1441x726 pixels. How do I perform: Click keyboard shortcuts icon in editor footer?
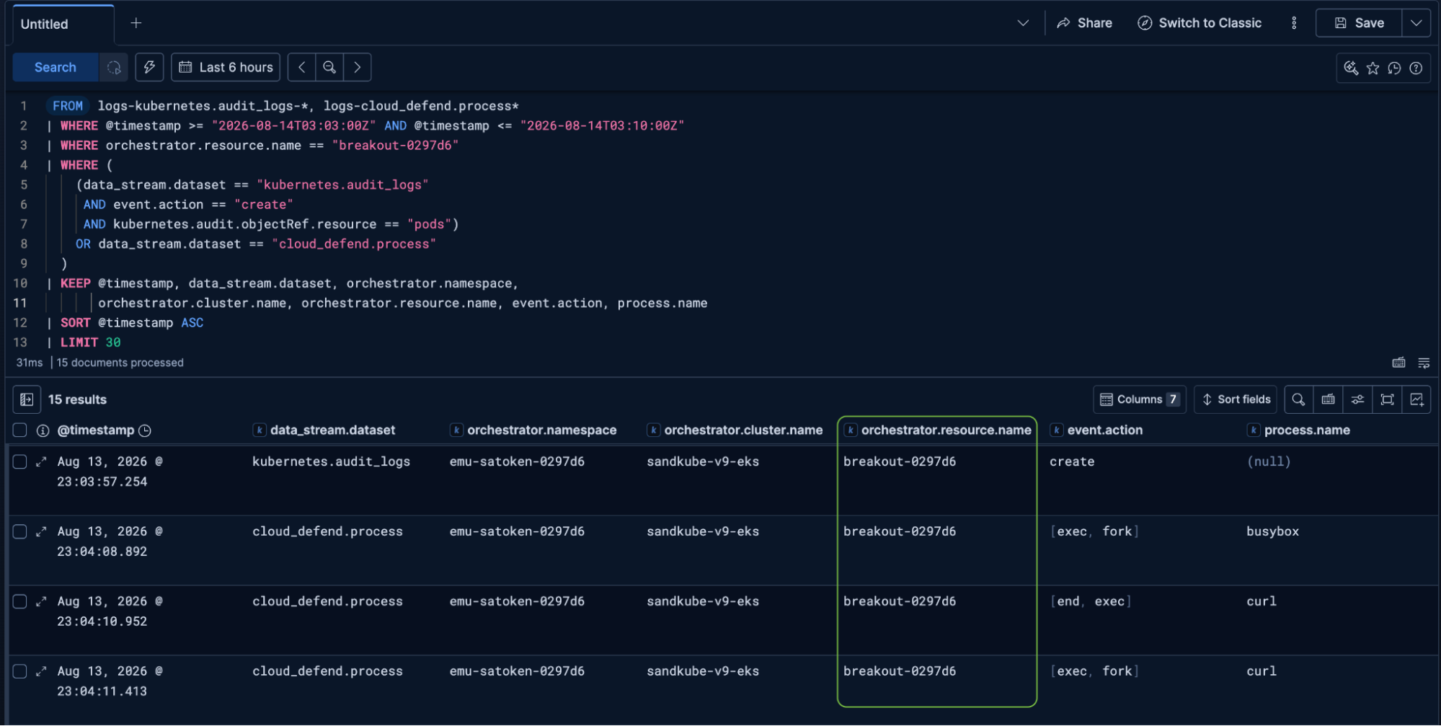(1398, 363)
